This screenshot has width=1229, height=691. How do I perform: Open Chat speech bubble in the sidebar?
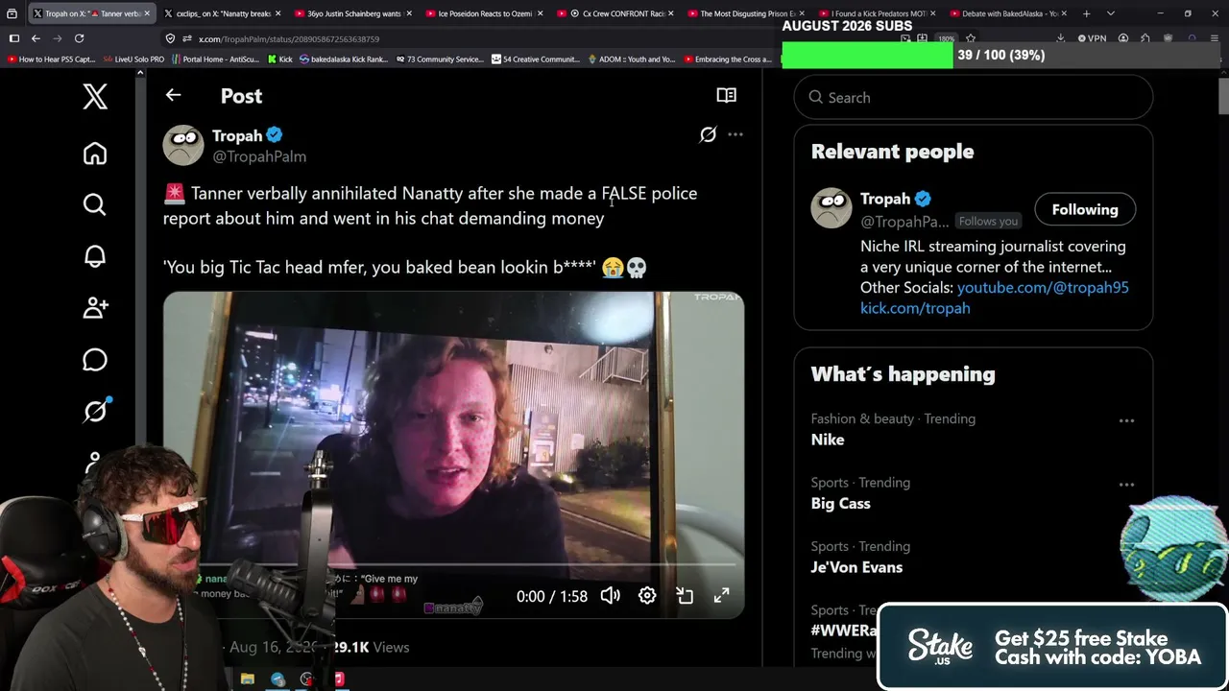(95, 360)
